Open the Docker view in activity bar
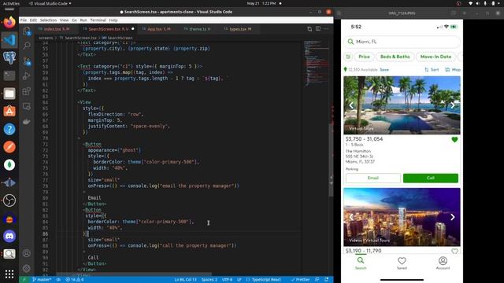This screenshot has height=283, width=504. point(27,122)
